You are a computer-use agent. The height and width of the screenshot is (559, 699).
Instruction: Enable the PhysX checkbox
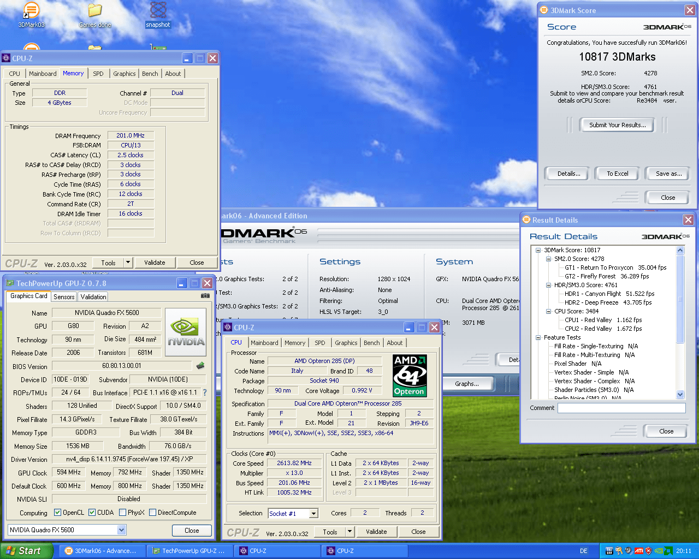pos(123,513)
